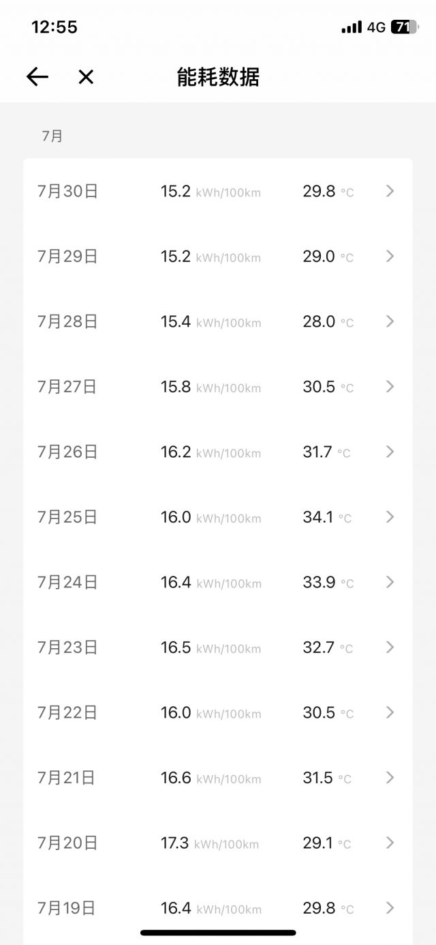
Task: Open the 7月27日 energy record
Action: coord(218,386)
